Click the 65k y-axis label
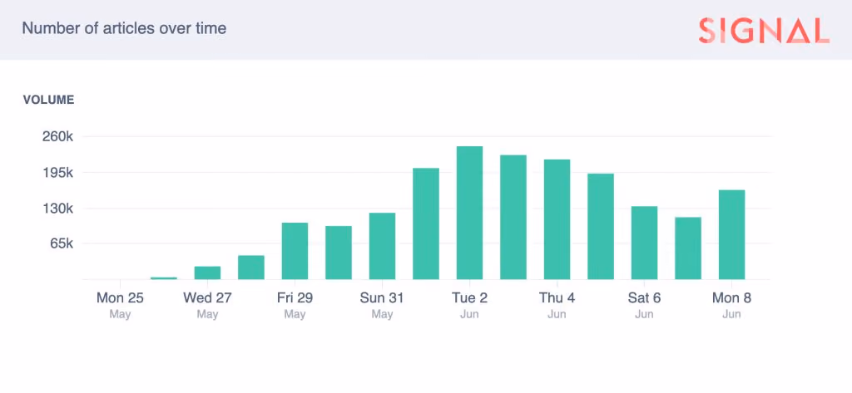The width and height of the screenshot is (852, 393). coord(62,243)
